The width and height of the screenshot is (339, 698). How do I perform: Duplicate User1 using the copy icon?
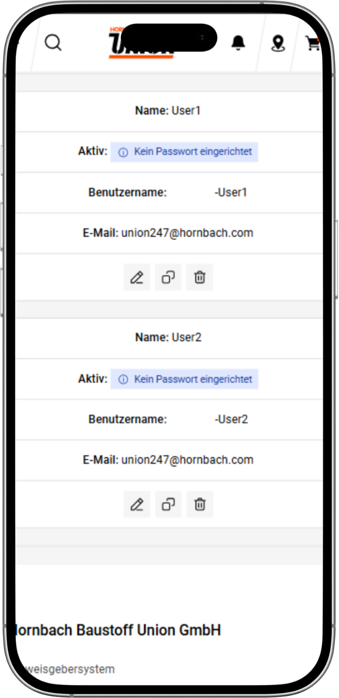pyautogui.click(x=168, y=277)
